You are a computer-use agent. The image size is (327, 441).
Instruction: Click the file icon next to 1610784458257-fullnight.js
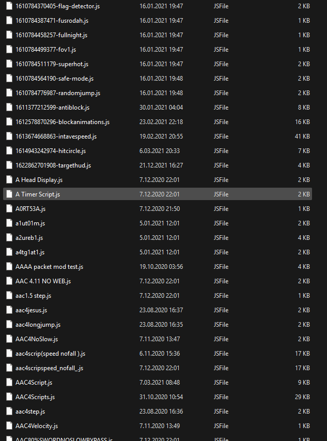coord(9,35)
